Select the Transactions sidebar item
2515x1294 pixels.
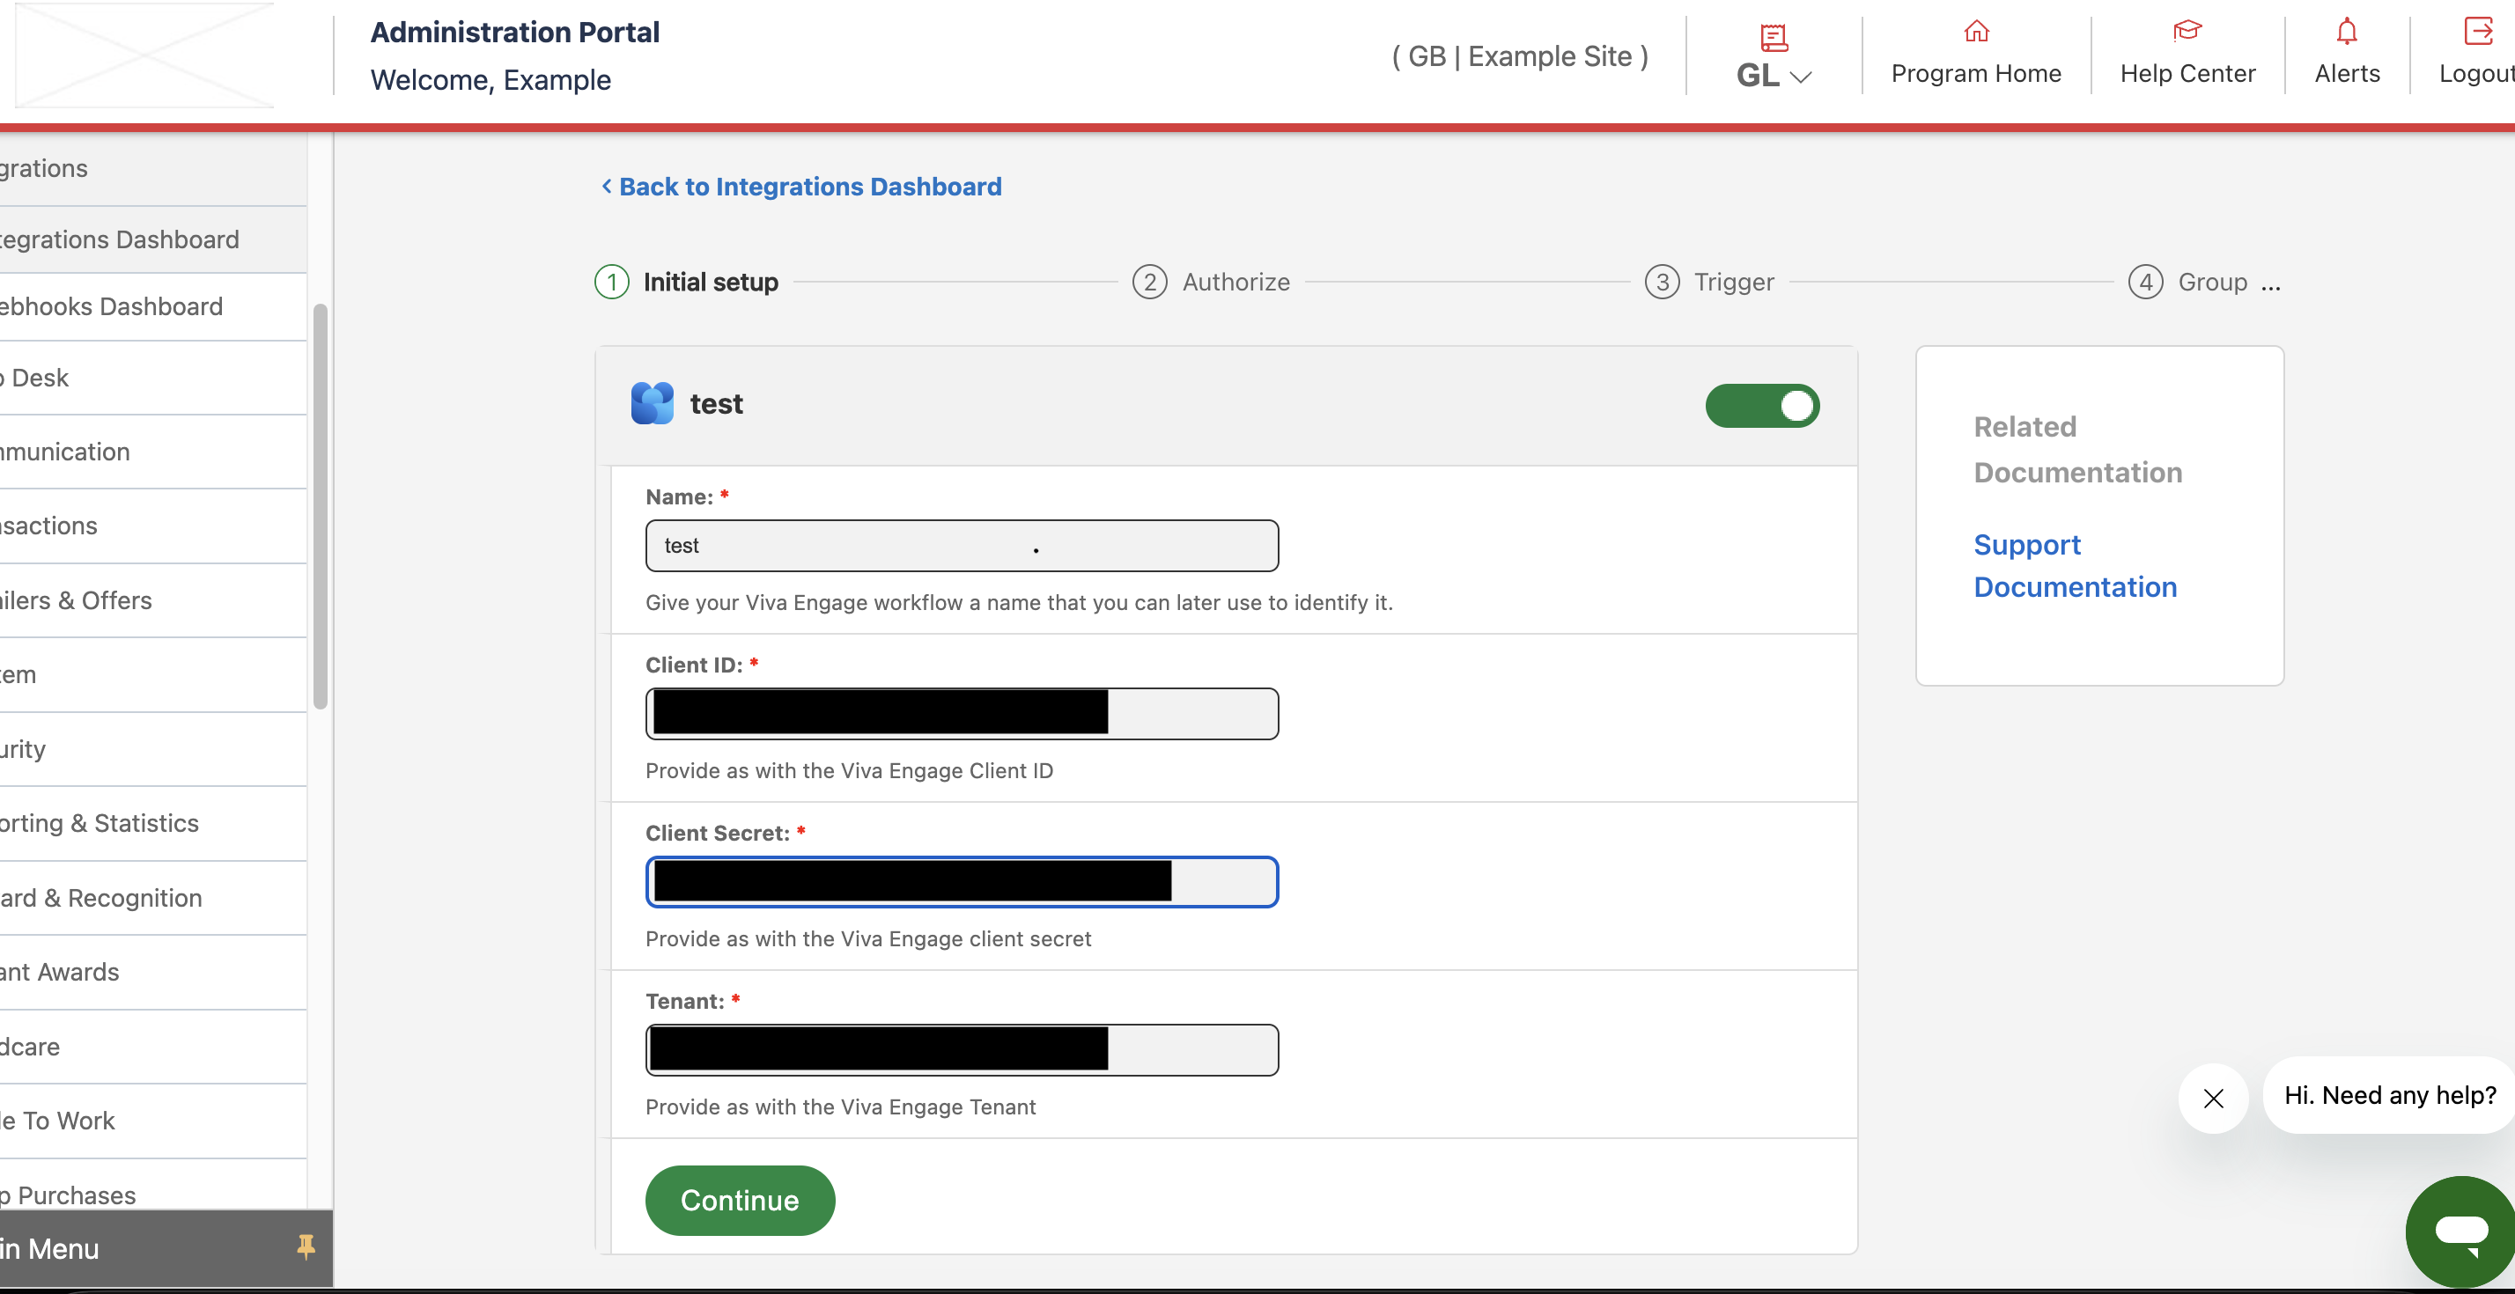[153, 526]
